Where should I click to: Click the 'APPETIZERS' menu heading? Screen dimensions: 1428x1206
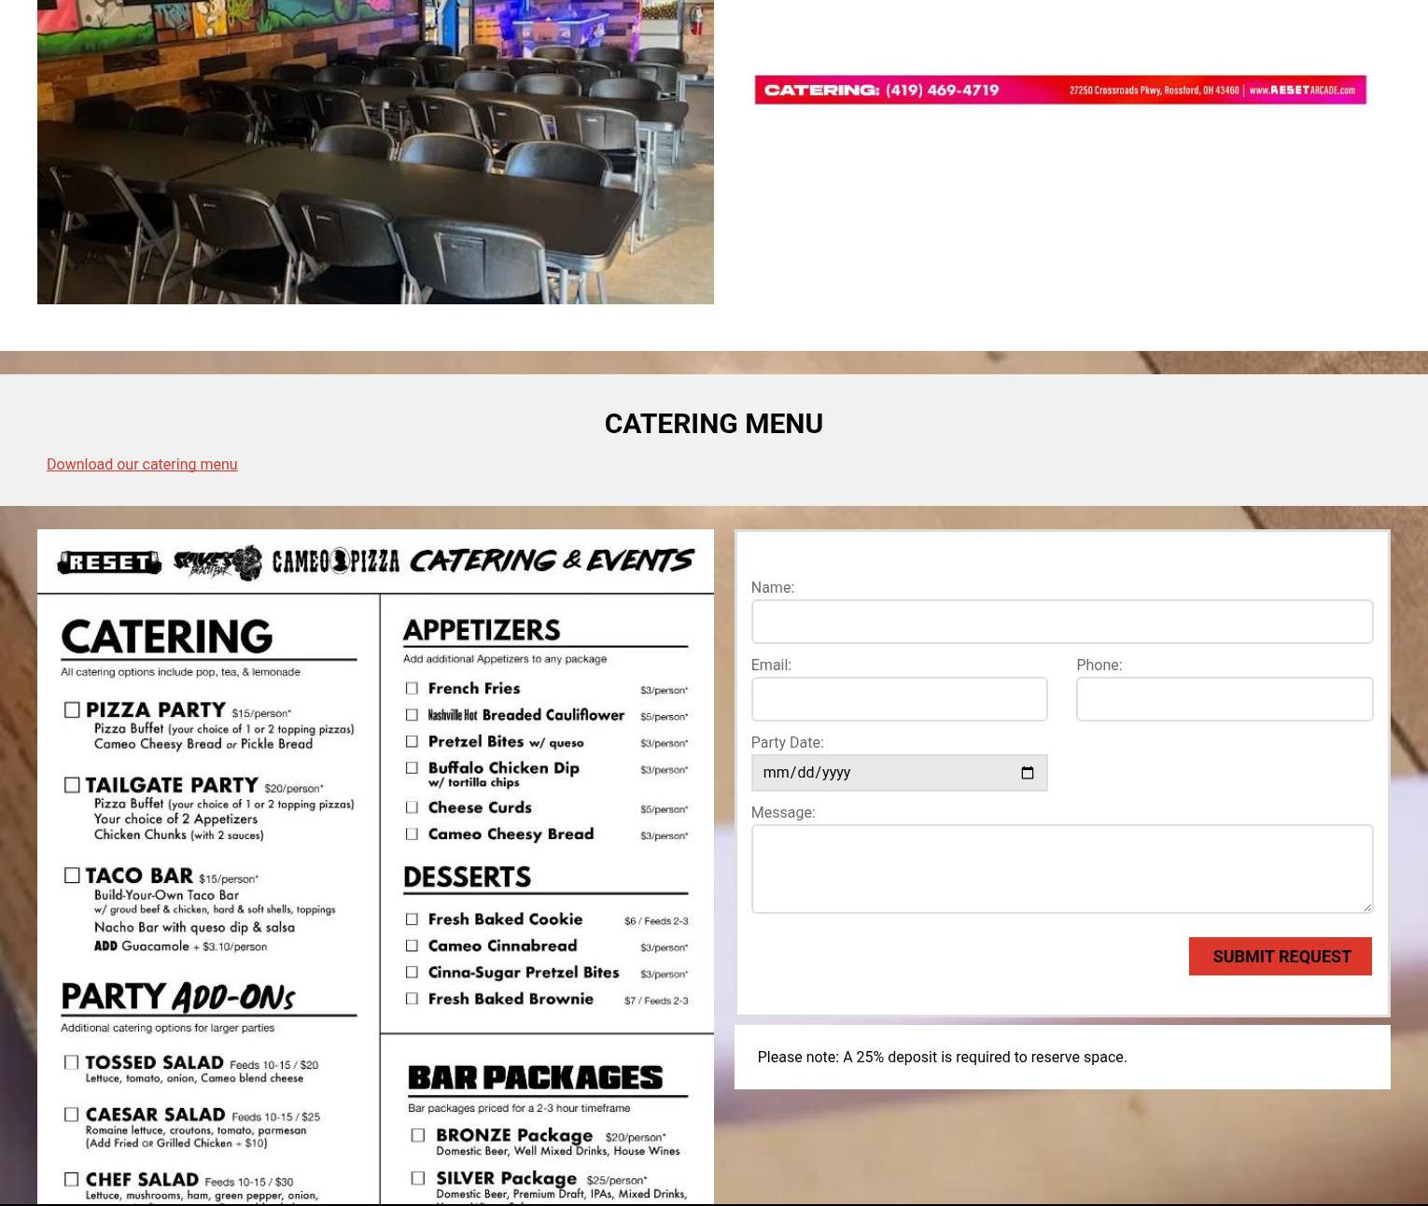482,630
